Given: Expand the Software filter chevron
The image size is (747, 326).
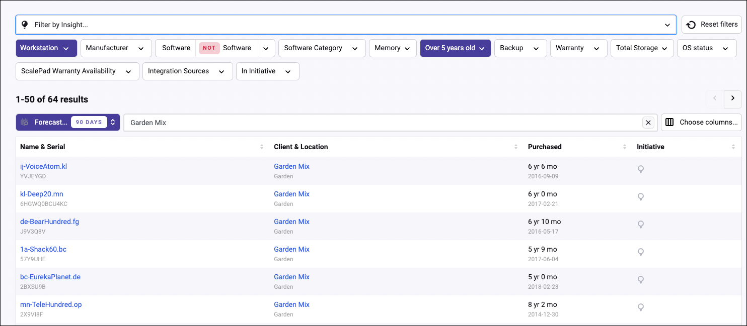Looking at the screenshot, I should [266, 48].
